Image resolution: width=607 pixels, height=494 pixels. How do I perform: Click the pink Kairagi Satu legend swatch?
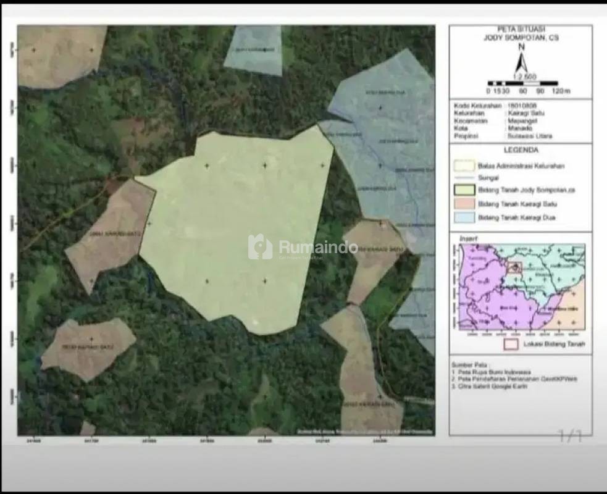[465, 203]
